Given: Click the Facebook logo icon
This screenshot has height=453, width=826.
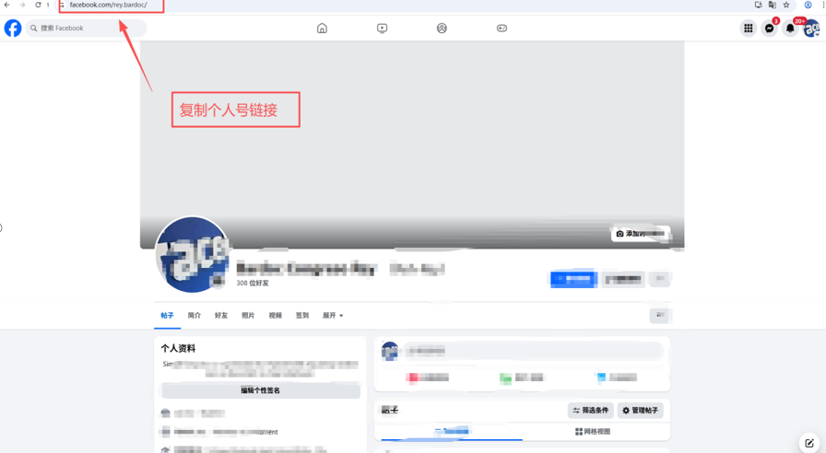Looking at the screenshot, I should (x=13, y=29).
